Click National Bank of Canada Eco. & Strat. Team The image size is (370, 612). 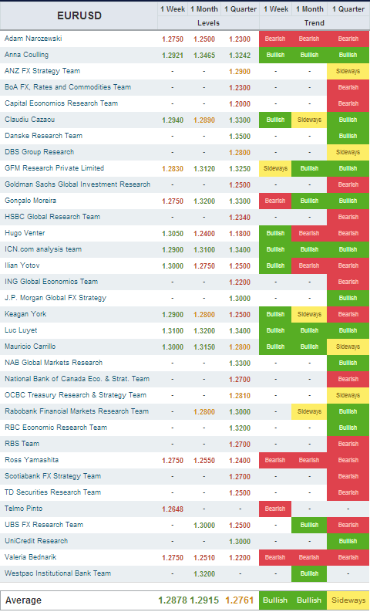[77, 379]
